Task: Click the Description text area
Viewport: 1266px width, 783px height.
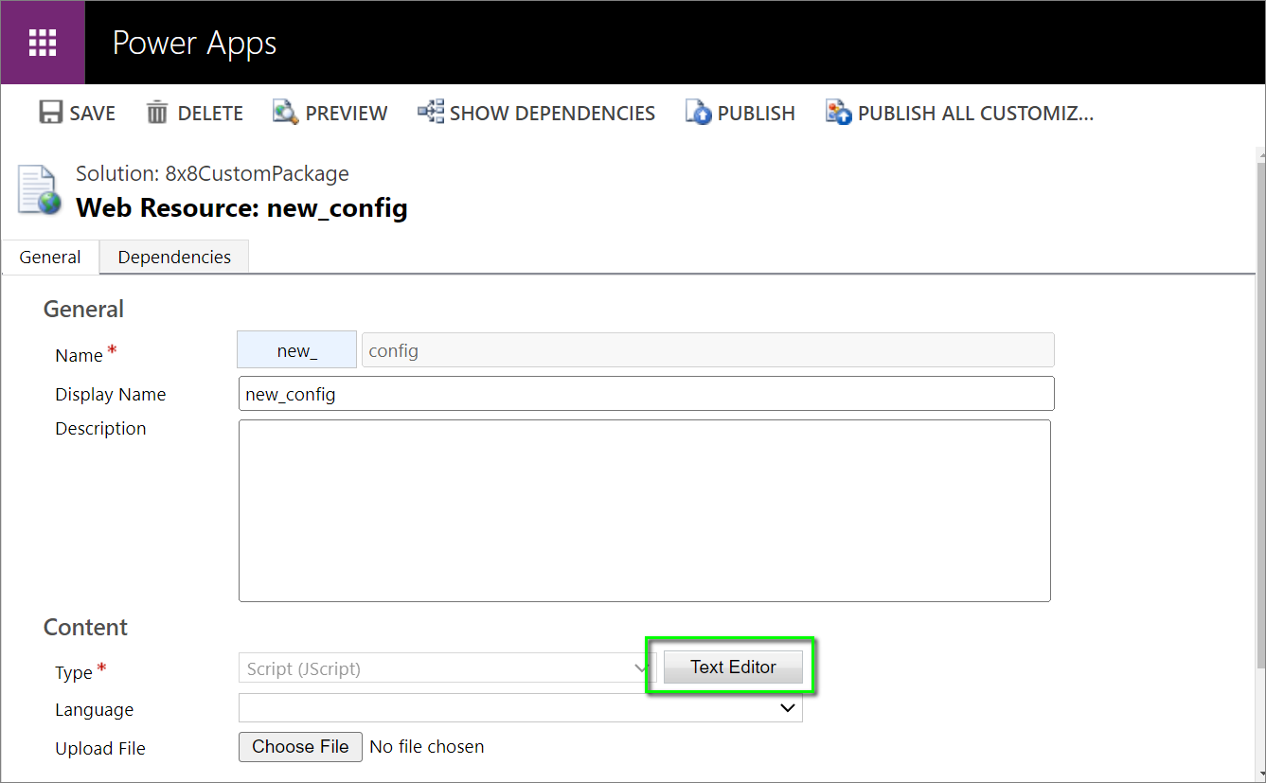Action: click(x=645, y=510)
